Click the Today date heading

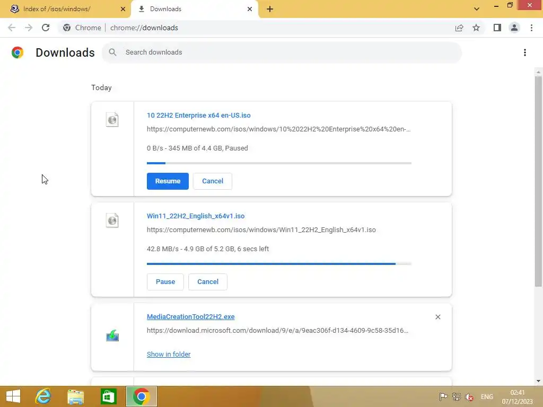click(101, 87)
